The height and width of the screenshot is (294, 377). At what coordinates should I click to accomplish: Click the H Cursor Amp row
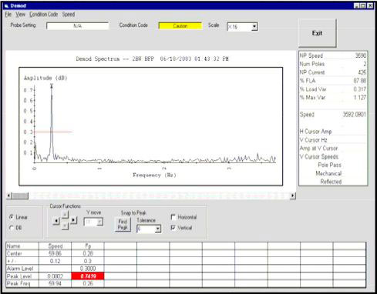click(x=333, y=132)
